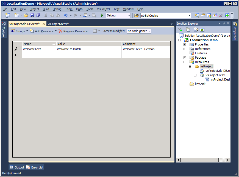Switch to the vsProject.resx tab

click(58, 24)
